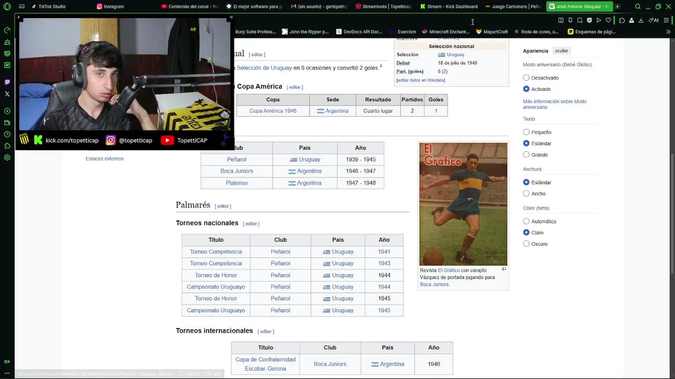Screen dimensions: 675x379
Task: Take a snapshot with the capture icon
Action: point(580,20)
